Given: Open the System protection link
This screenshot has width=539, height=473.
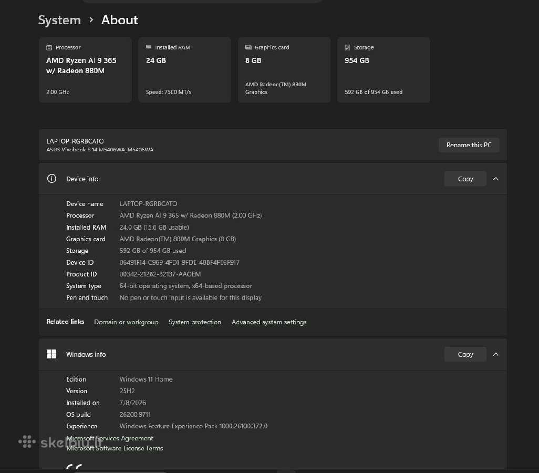Looking at the screenshot, I should pos(195,322).
